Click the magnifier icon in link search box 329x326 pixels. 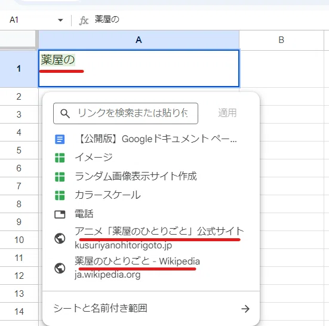65,113
